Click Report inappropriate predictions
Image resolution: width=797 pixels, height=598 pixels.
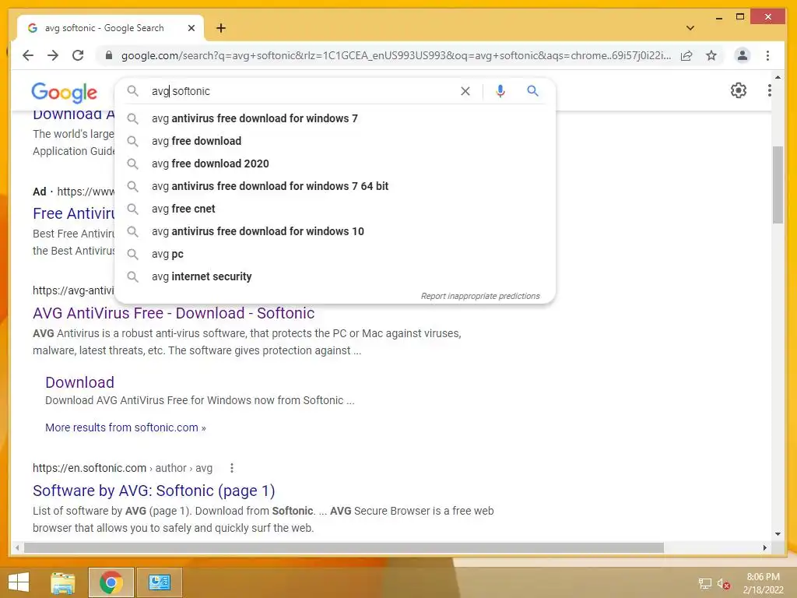tap(479, 296)
